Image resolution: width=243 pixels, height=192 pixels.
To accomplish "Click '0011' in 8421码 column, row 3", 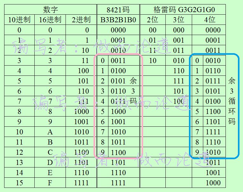I will tap(118, 60).
